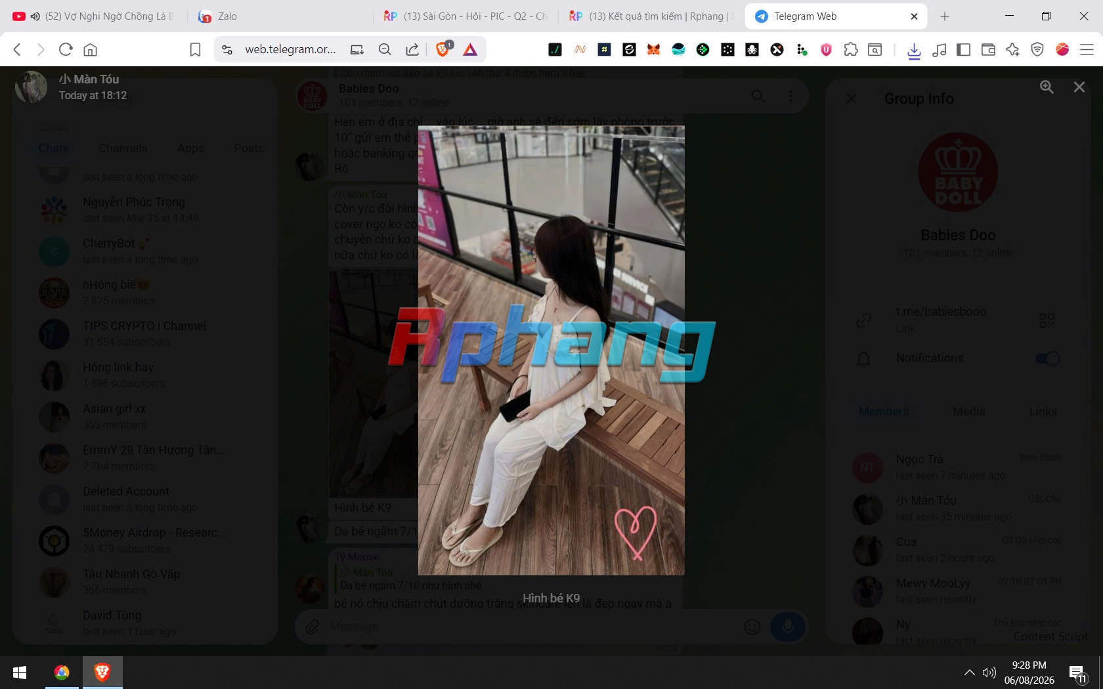Close the media viewer with the X icon
The image size is (1103, 689).
(1079, 87)
